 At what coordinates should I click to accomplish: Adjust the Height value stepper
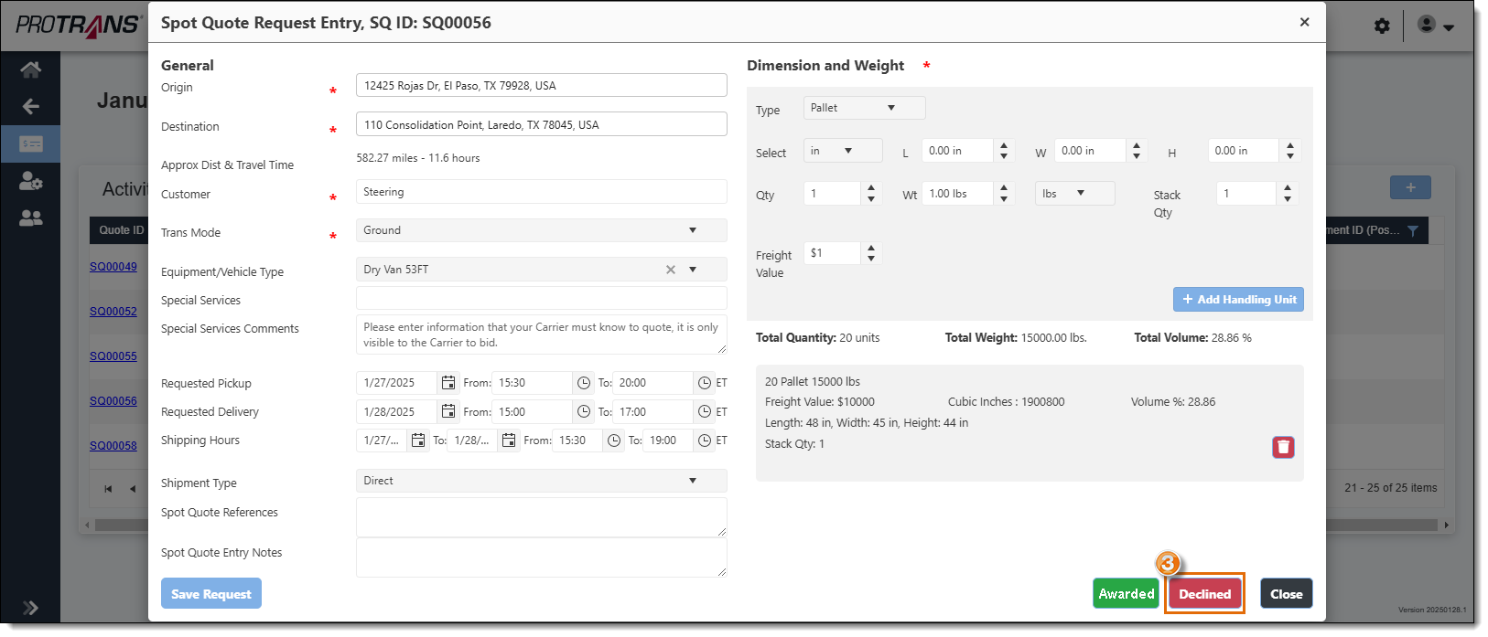1290,151
